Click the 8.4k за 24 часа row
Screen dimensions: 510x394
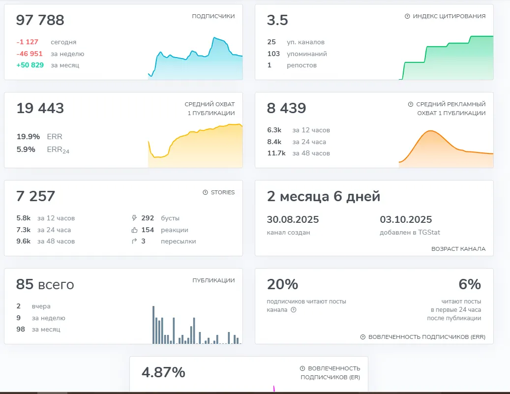[297, 142]
